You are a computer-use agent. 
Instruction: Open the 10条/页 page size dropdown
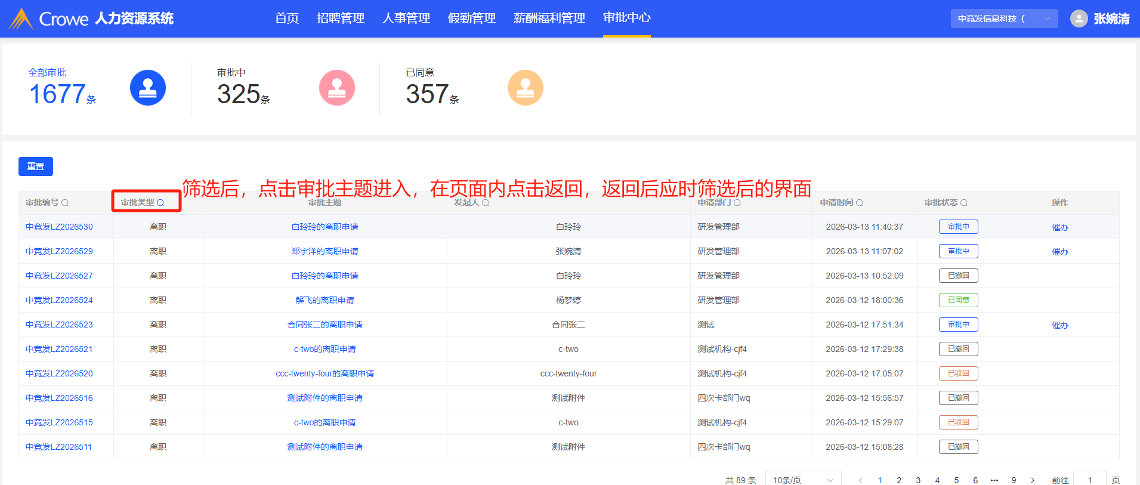point(803,478)
